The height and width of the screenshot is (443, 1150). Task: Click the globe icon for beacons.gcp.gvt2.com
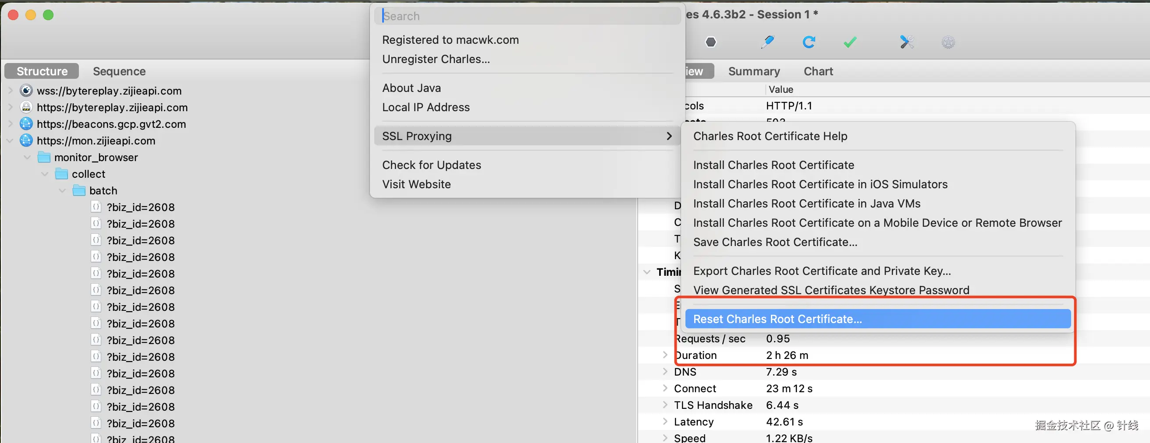coord(26,123)
